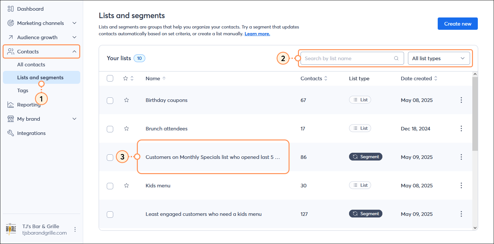Select the Customers on Monthly Specials checkbox
This screenshot has height=244, width=494.
coord(110,157)
